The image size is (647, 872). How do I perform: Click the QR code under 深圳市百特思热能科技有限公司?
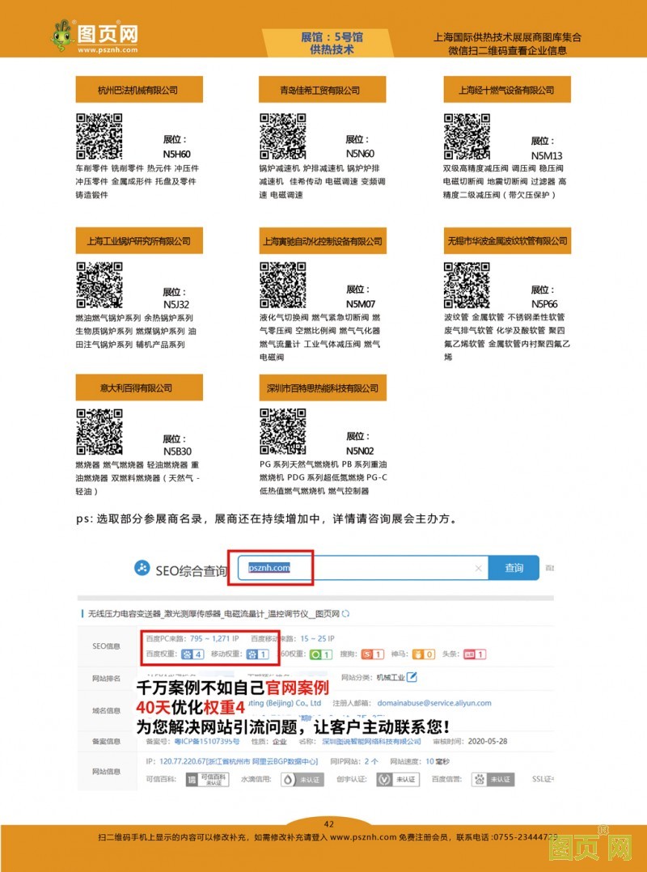click(x=282, y=431)
